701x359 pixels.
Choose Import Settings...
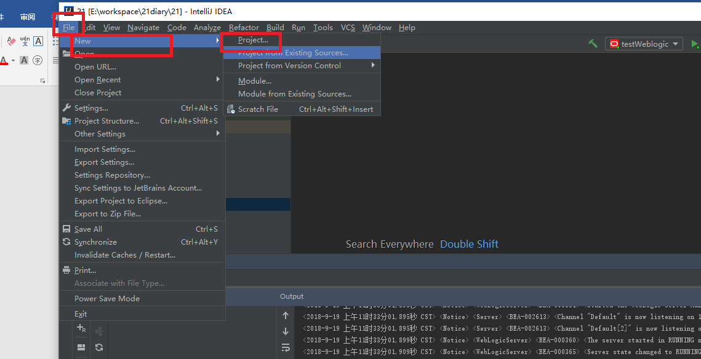coord(142,149)
